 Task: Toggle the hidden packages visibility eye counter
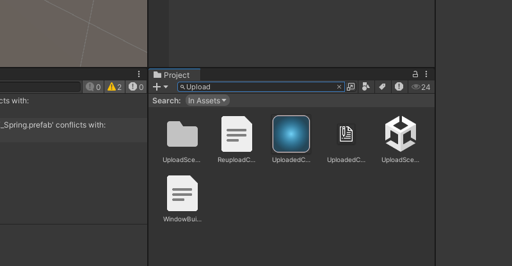pos(420,87)
